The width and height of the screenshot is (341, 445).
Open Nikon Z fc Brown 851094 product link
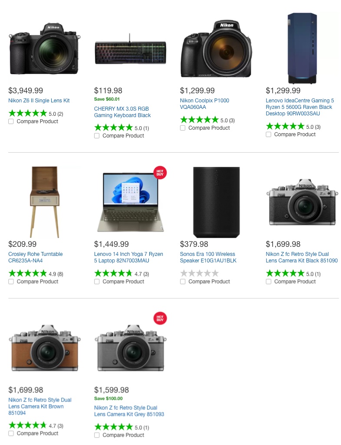click(39, 406)
